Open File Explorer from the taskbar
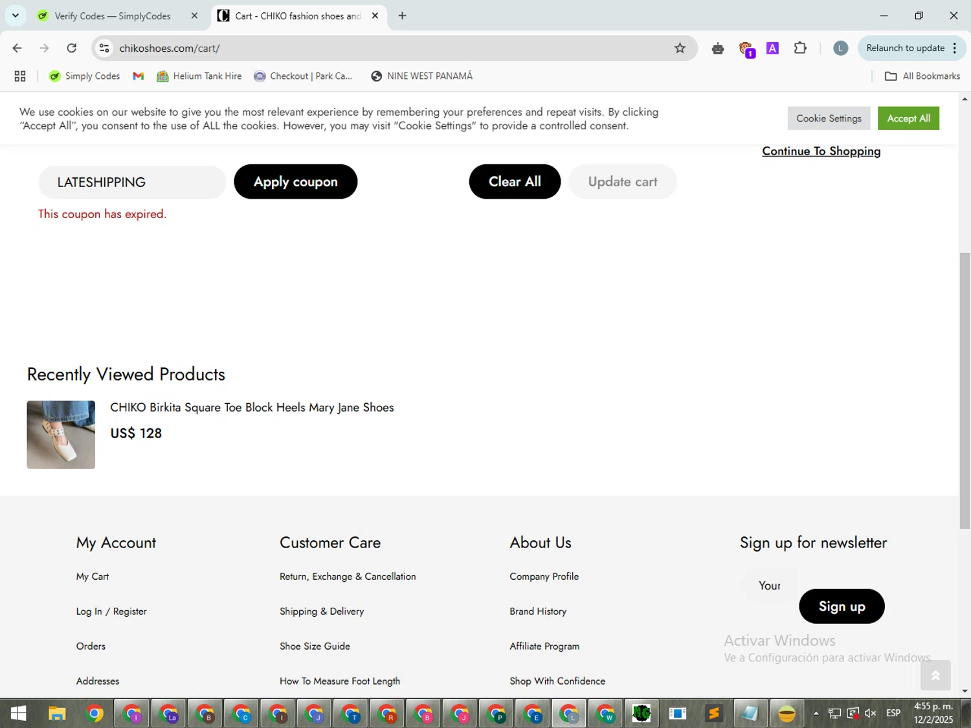 (57, 714)
